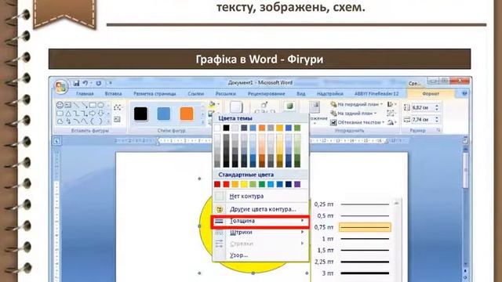Image resolution: width=502 pixels, height=282 pixels.
Task: Open the Узор pattern option
Action: pos(260,255)
